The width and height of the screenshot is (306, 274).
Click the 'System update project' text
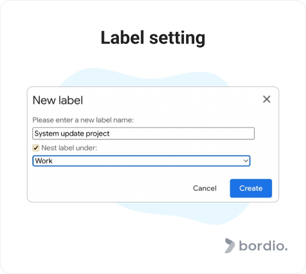(x=72, y=133)
